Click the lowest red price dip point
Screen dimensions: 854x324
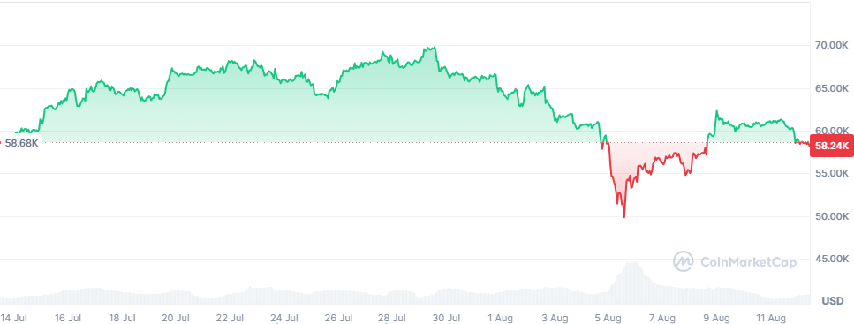[624, 216]
